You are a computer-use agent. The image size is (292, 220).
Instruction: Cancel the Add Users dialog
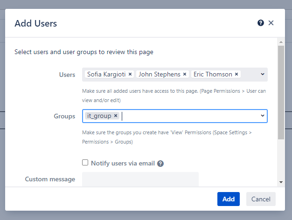(x=261, y=199)
